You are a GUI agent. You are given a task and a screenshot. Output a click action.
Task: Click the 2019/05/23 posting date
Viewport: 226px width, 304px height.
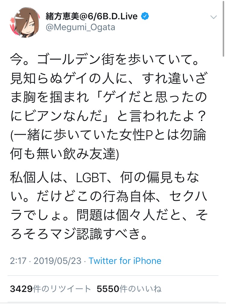coord(58,261)
